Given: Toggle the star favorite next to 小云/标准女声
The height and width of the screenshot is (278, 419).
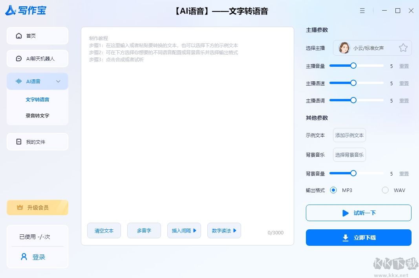Looking at the screenshot, I should [403, 47].
